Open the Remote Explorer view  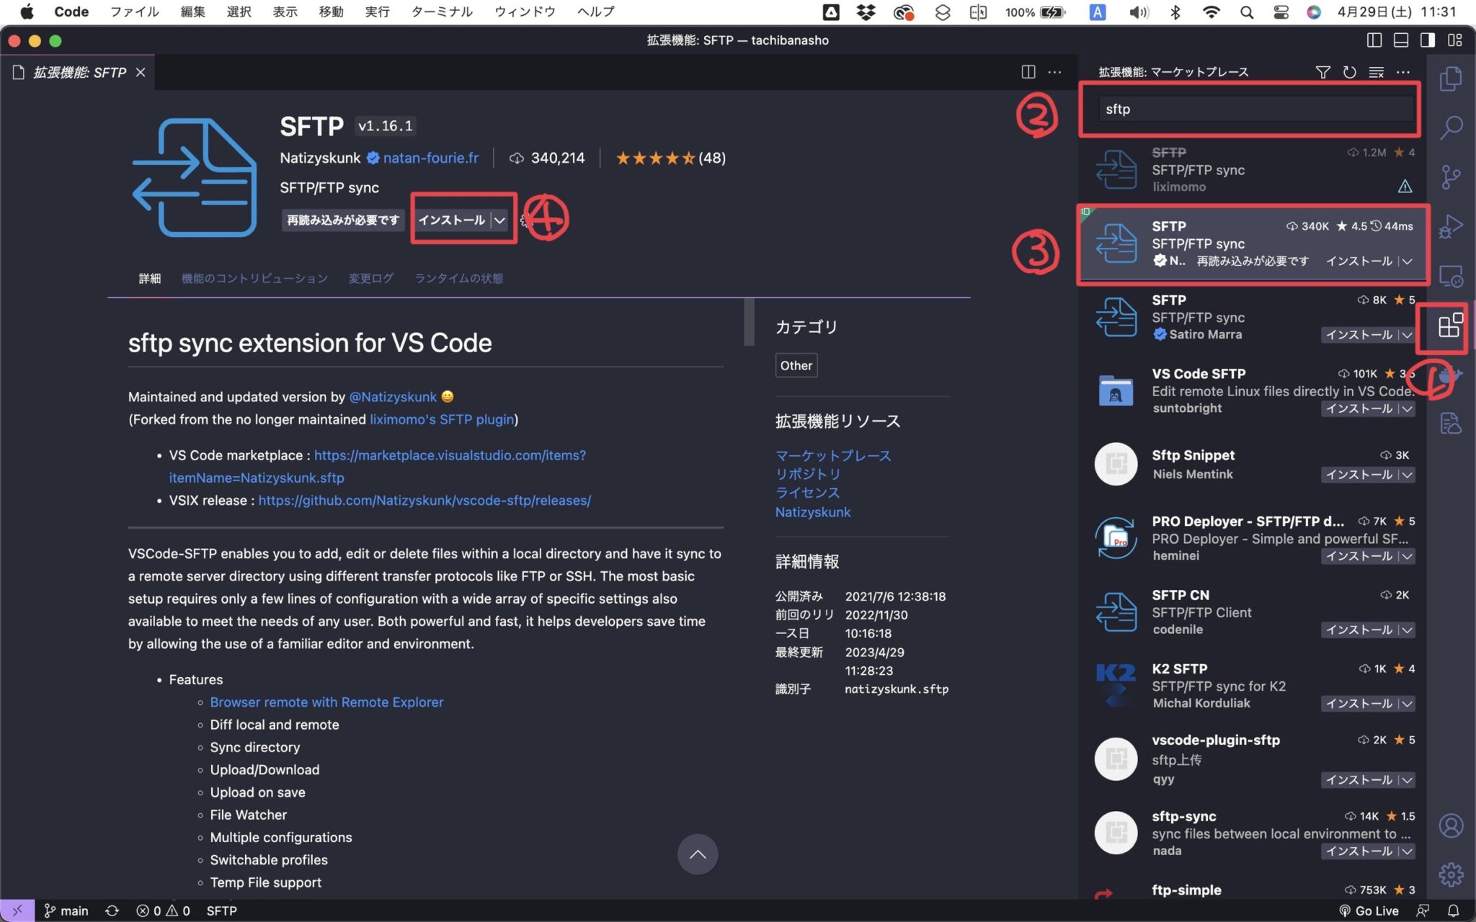[1452, 276]
